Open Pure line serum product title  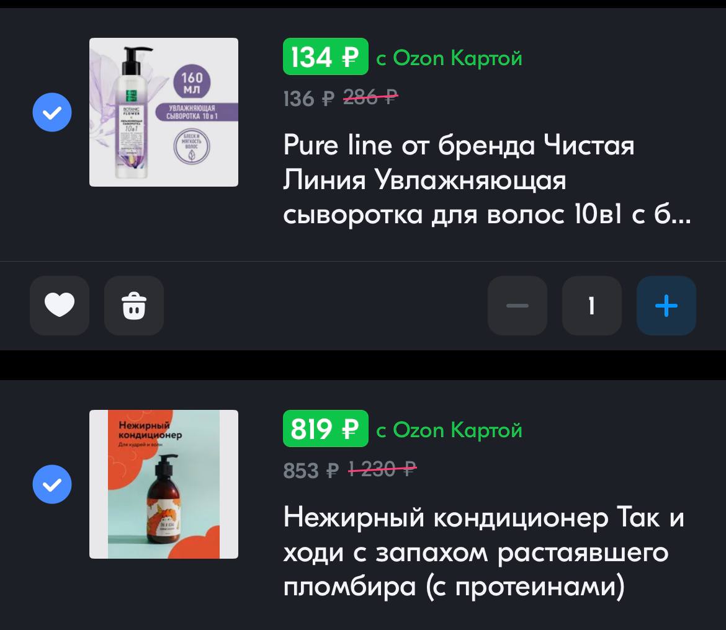(x=486, y=179)
